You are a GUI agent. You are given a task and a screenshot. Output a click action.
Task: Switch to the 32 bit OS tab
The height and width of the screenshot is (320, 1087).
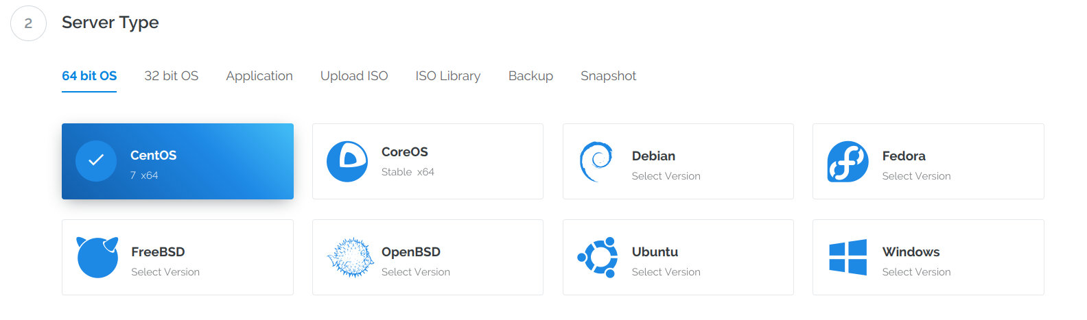[x=172, y=76]
